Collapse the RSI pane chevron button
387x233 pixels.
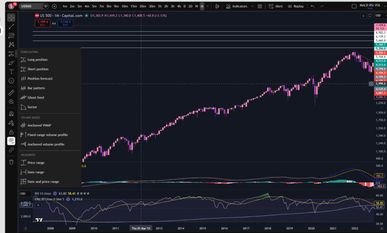[x=38, y=205]
